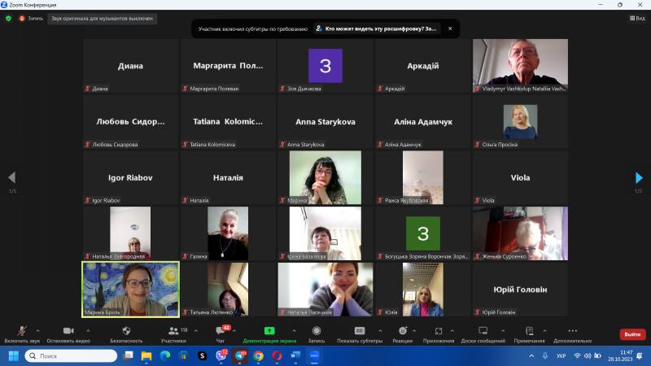Screen dimensions: 651x366
Task: Open the Чат chat panel
Action: pyautogui.click(x=220, y=333)
